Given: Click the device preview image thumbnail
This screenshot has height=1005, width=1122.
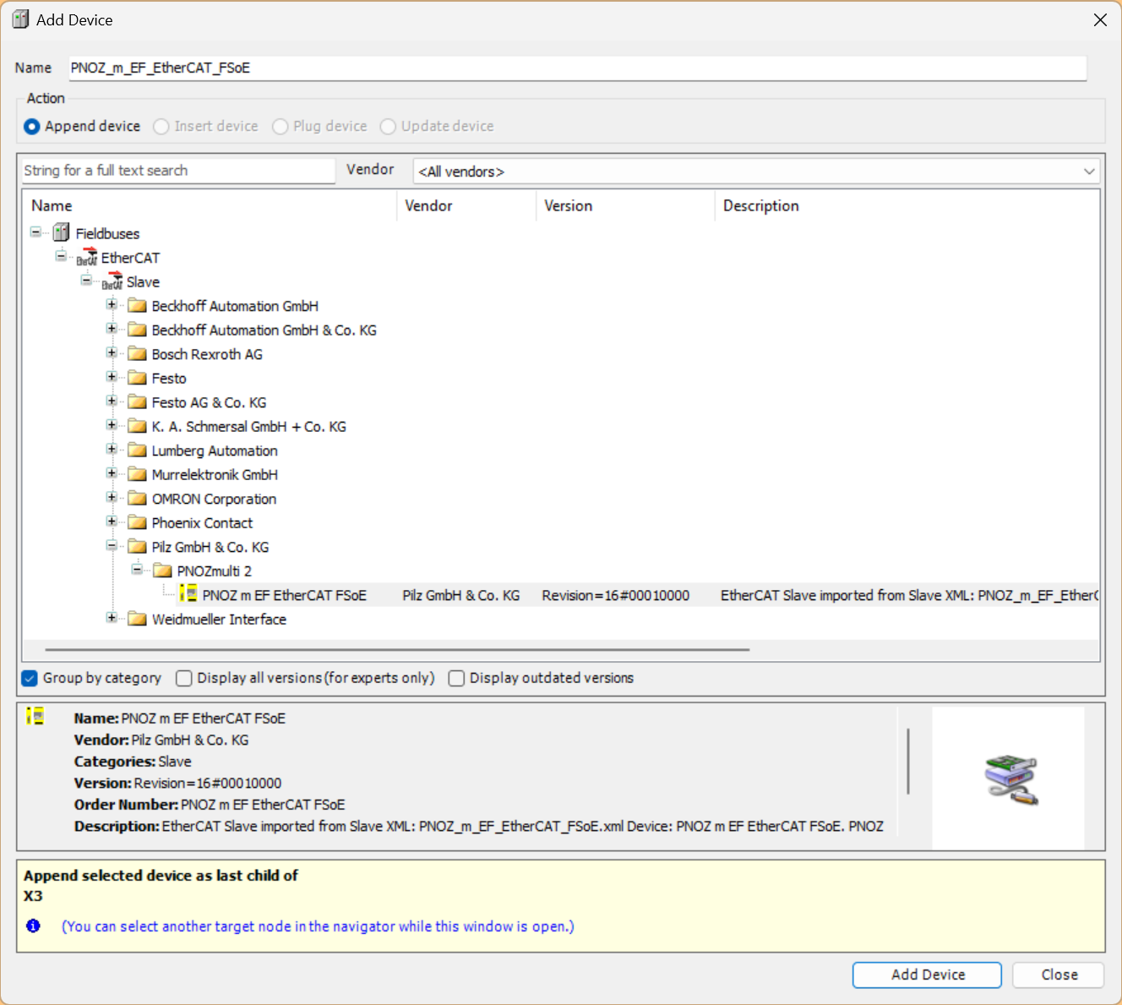Looking at the screenshot, I should 1010,778.
